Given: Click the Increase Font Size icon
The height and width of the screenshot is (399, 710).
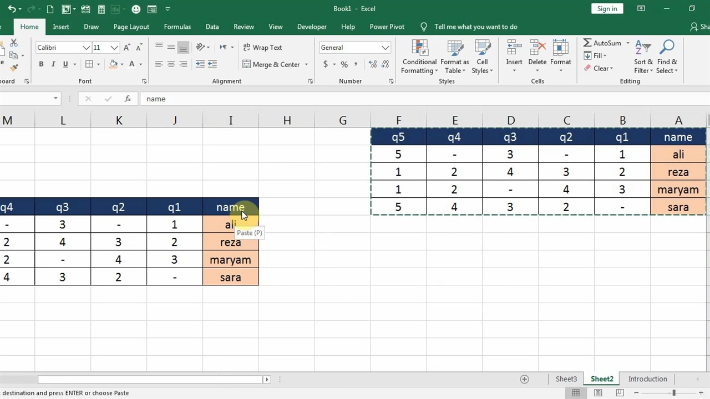Looking at the screenshot, I should [127, 48].
